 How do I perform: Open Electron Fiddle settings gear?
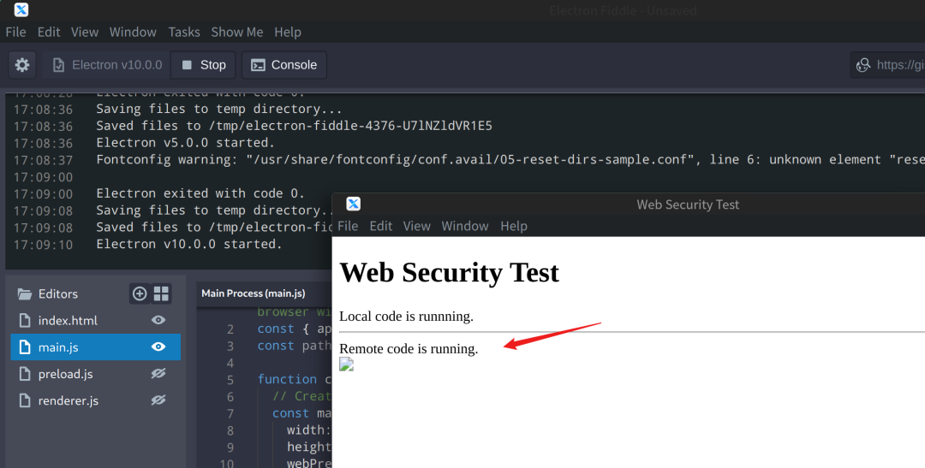[x=21, y=65]
